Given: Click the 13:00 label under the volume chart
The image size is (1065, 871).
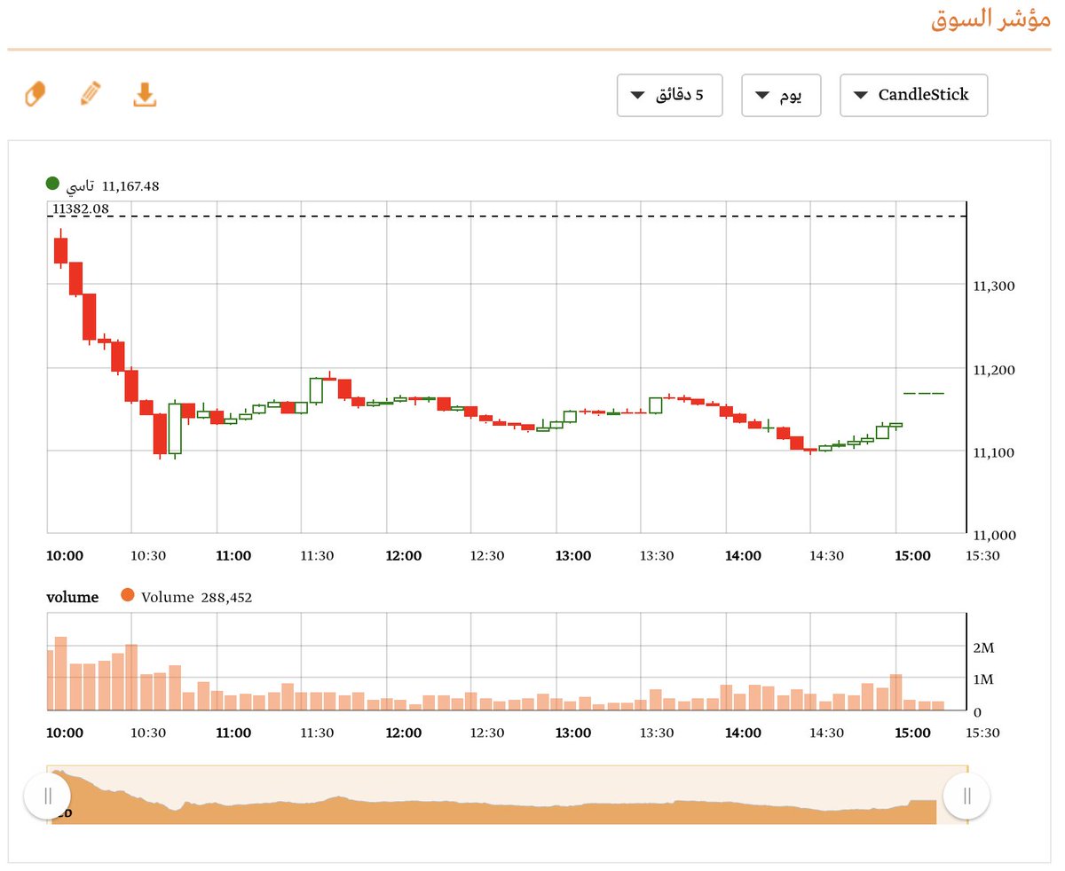Looking at the screenshot, I should pos(573,734).
